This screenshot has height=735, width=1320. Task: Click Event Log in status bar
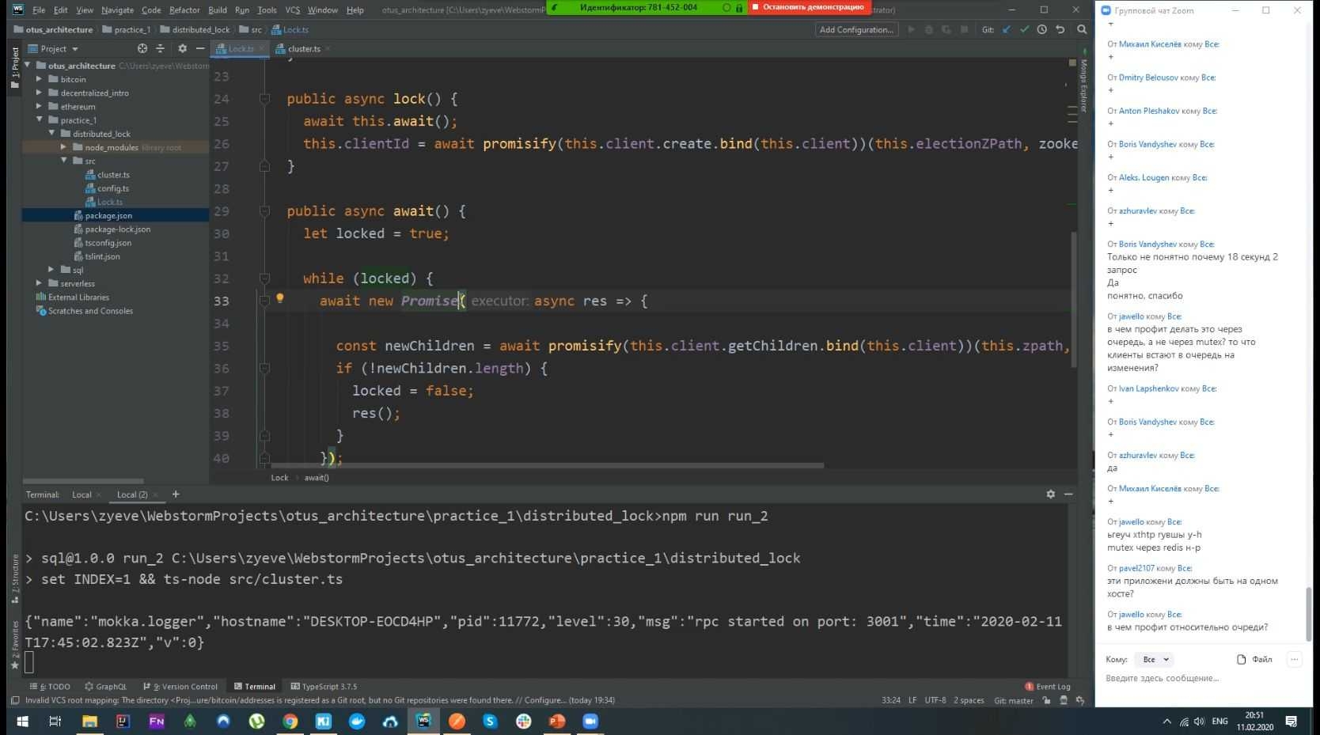(x=1048, y=687)
